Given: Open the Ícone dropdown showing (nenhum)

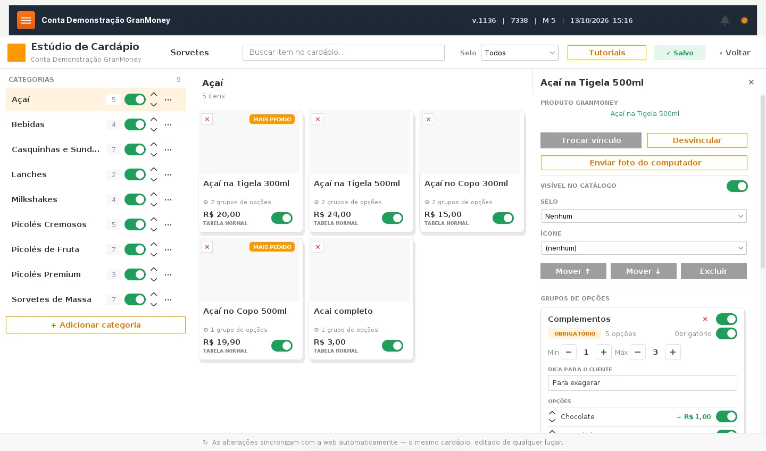Looking at the screenshot, I should (x=644, y=248).
